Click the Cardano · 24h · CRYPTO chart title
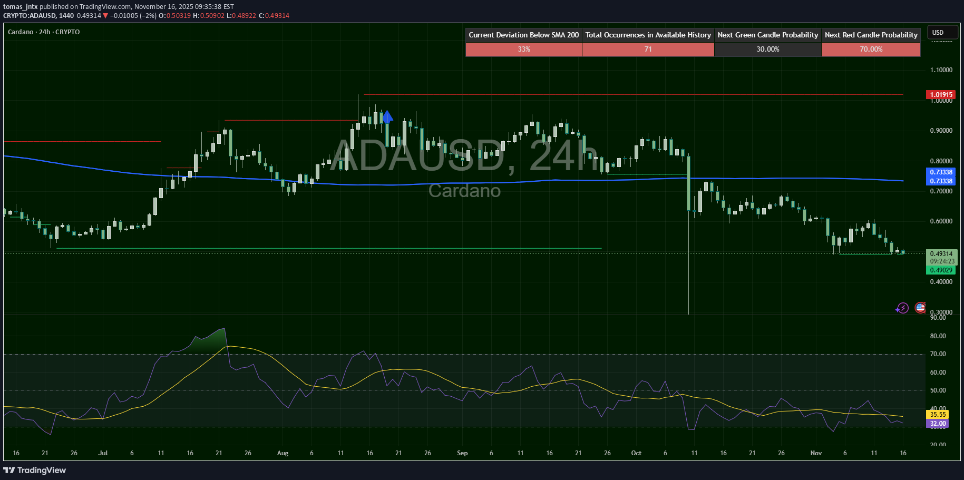 click(44, 32)
